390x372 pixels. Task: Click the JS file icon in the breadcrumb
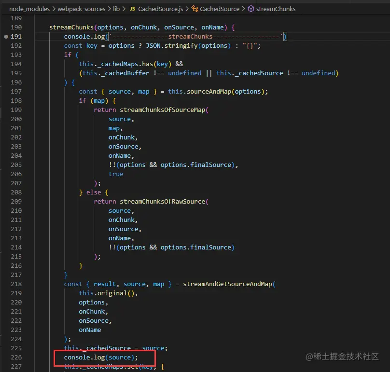[x=133, y=9]
